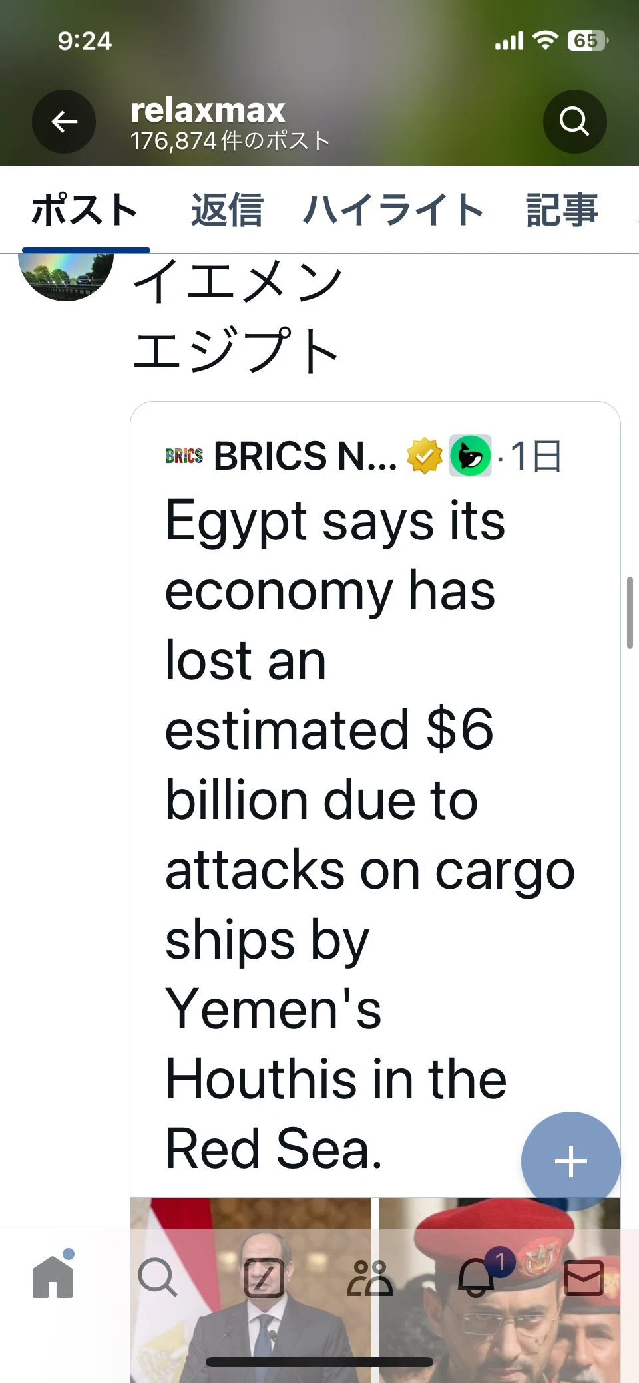Open the Explore search icon in bottom bar
Viewport: 639px width, 1383px height.
click(x=158, y=1277)
